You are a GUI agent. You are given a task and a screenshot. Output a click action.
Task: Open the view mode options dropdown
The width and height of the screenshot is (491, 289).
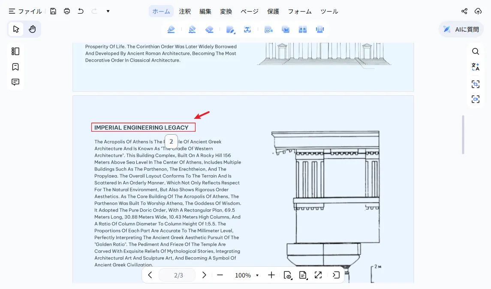pyautogui.click(x=288, y=275)
